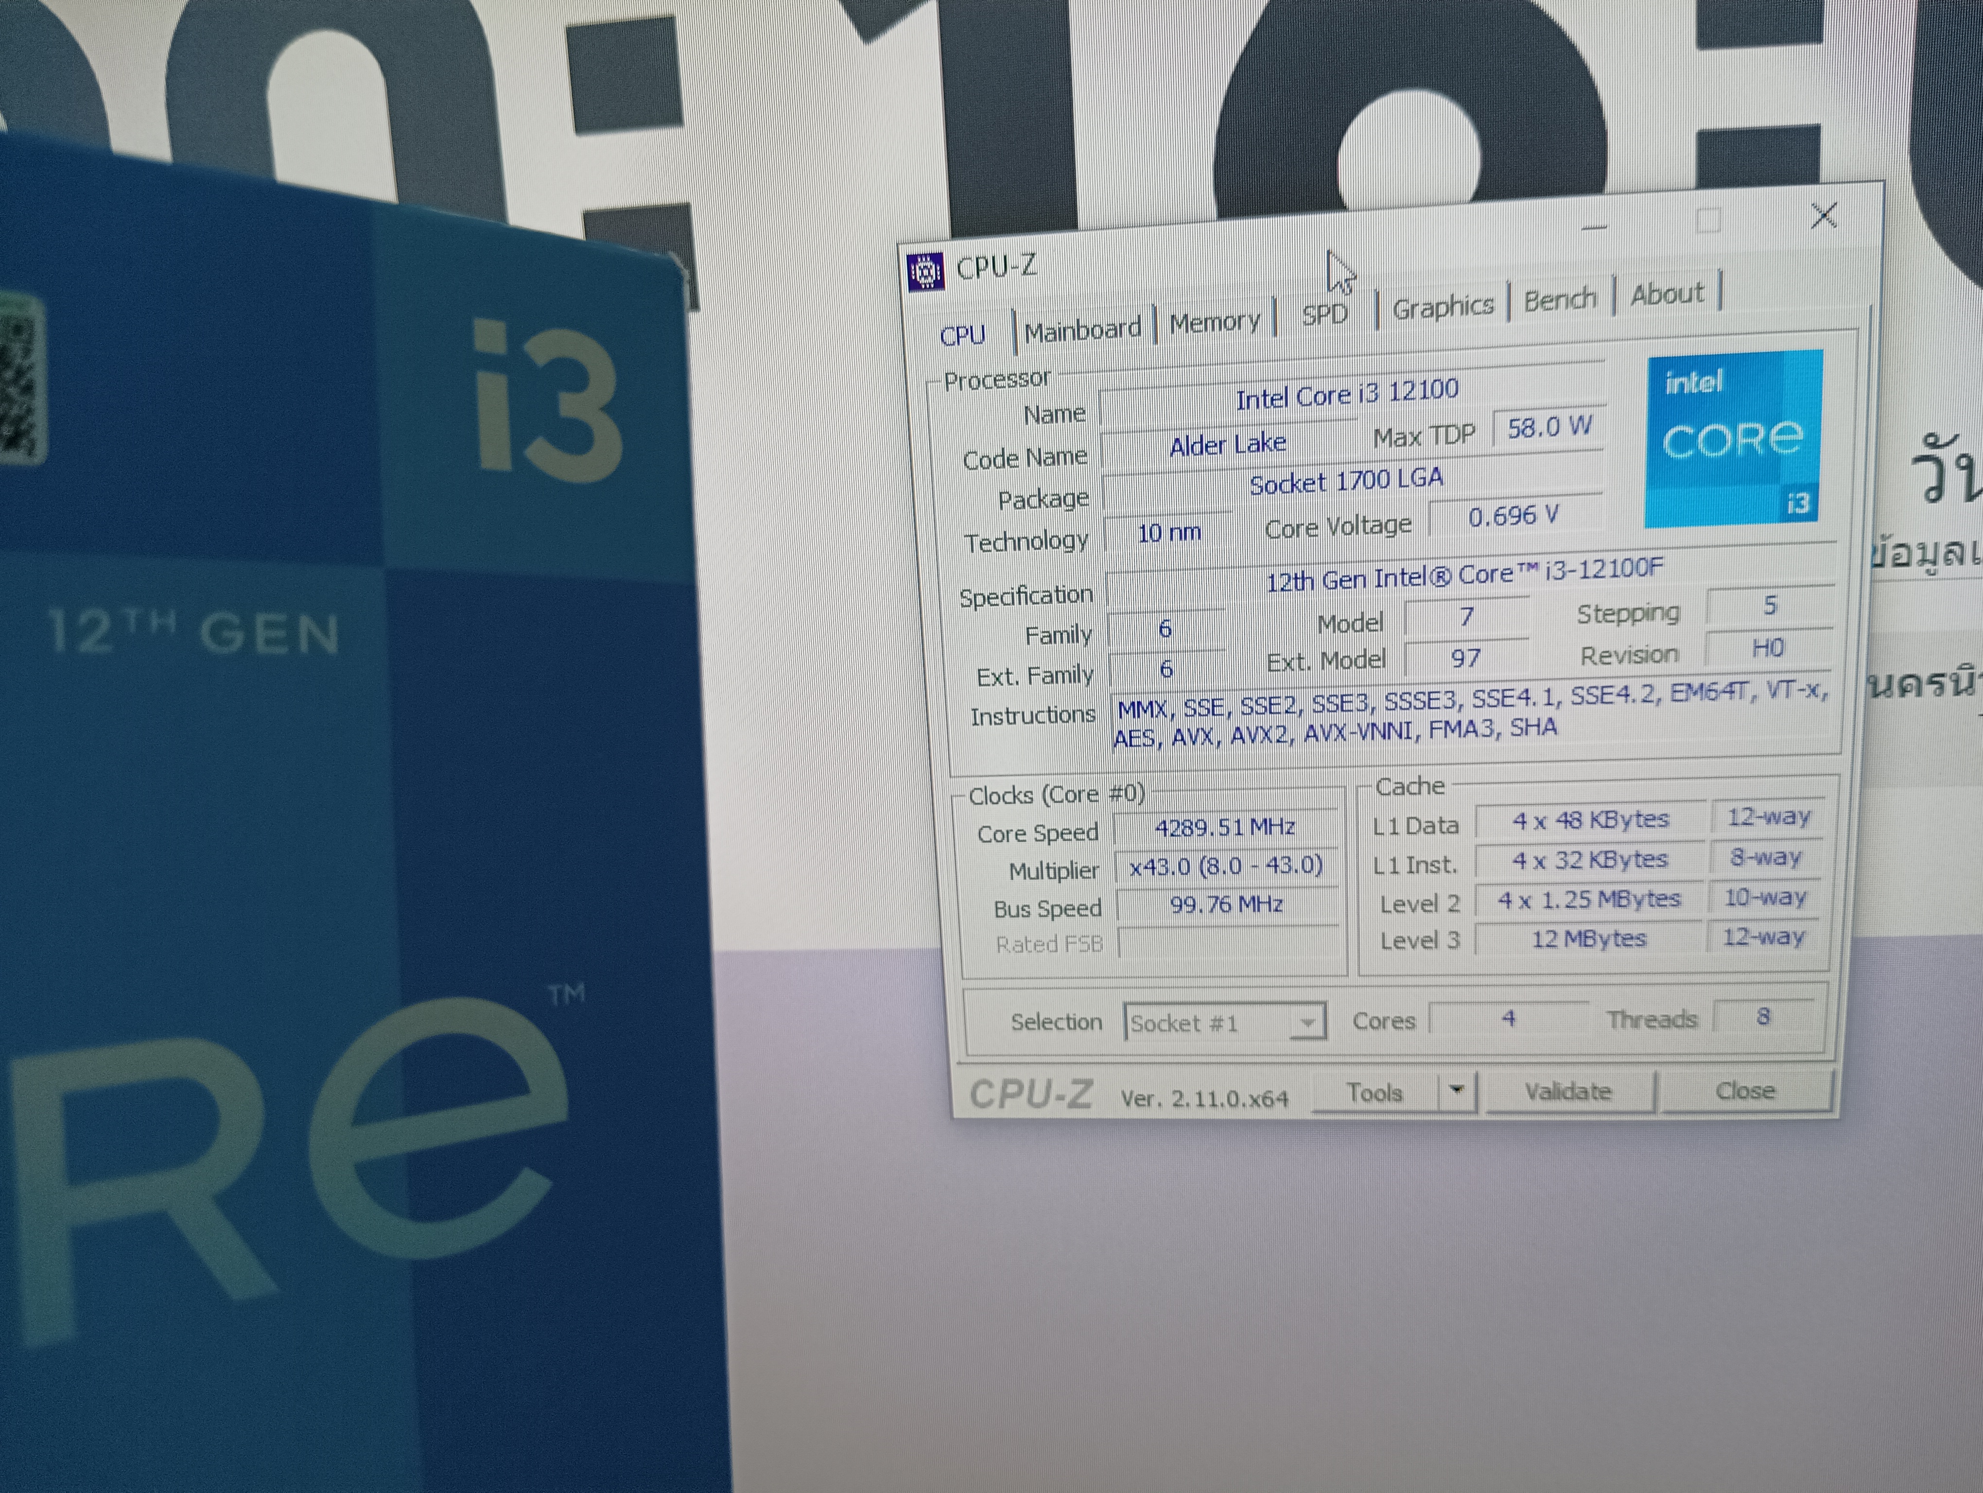This screenshot has width=1983, height=1493.
Task: Click the CPU-Z app icon in title bar
Action: 925,272
